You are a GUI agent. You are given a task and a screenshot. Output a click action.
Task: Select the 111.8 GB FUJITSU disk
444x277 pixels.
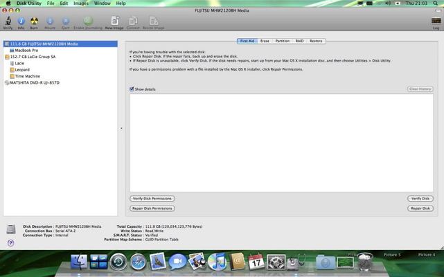pos(60,44)
